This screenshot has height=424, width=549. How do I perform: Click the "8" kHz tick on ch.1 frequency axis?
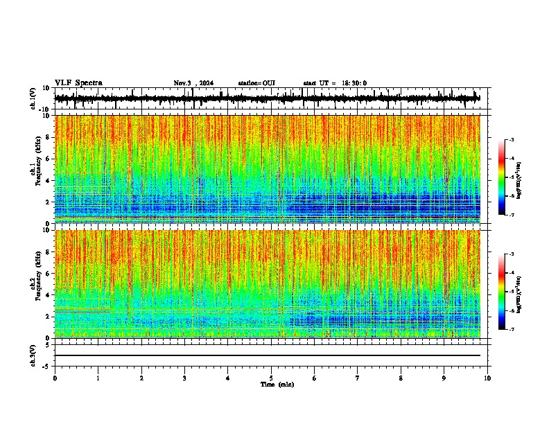(x=49, y=137)
